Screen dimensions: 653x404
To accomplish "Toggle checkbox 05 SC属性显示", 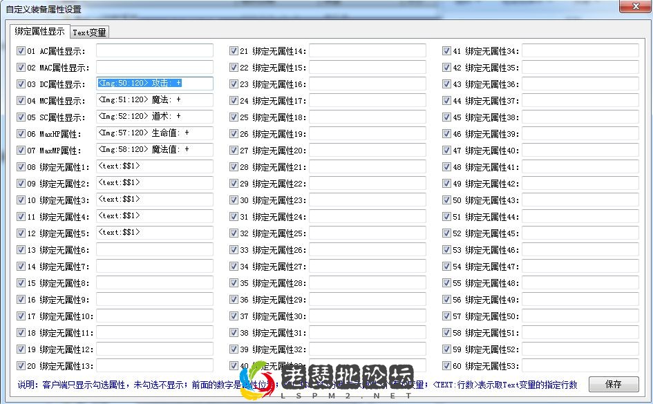I will point(21,117).
